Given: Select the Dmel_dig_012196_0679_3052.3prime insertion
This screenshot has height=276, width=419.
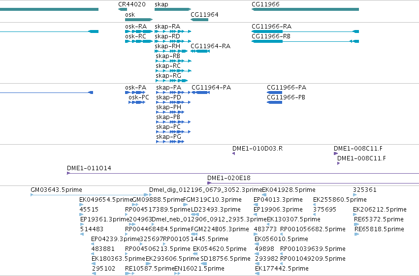Looking at the screenshot, I should [151, 195].
